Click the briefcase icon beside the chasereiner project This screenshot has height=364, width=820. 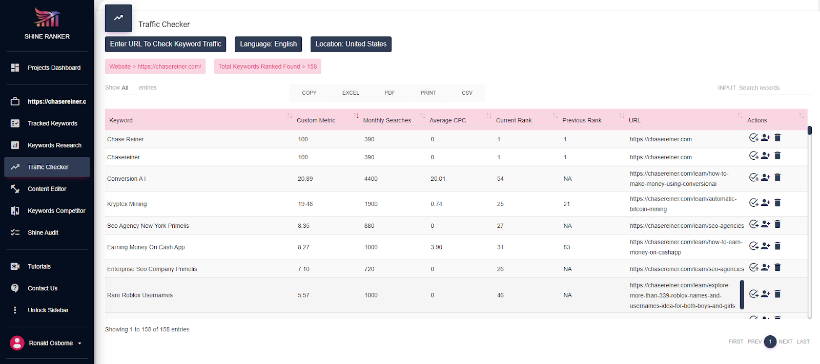tap(15, 101)
